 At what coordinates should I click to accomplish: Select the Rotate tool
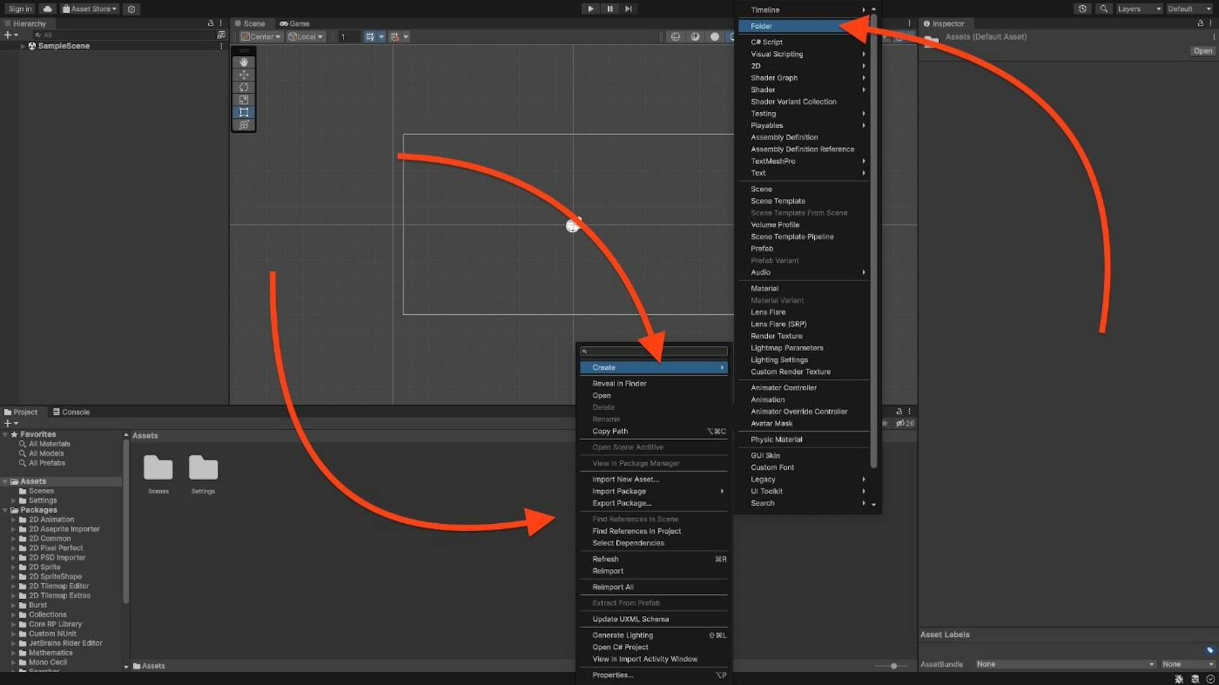click(x=244, y=87)
